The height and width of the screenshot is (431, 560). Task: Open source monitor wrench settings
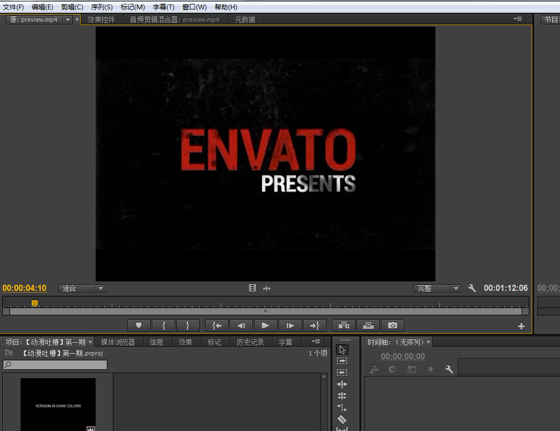pos(472,288)
